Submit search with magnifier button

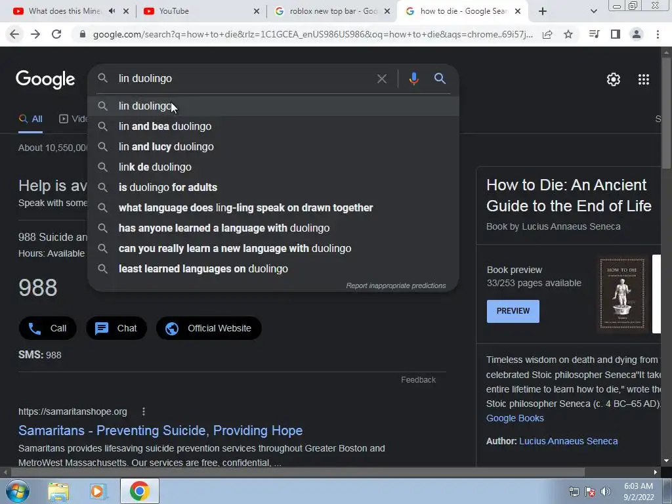(x=440, y=79)
